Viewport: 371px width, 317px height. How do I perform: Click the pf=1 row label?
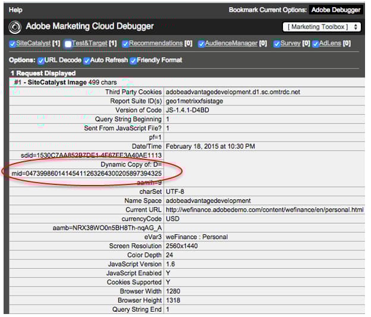[x=155, y=137]
